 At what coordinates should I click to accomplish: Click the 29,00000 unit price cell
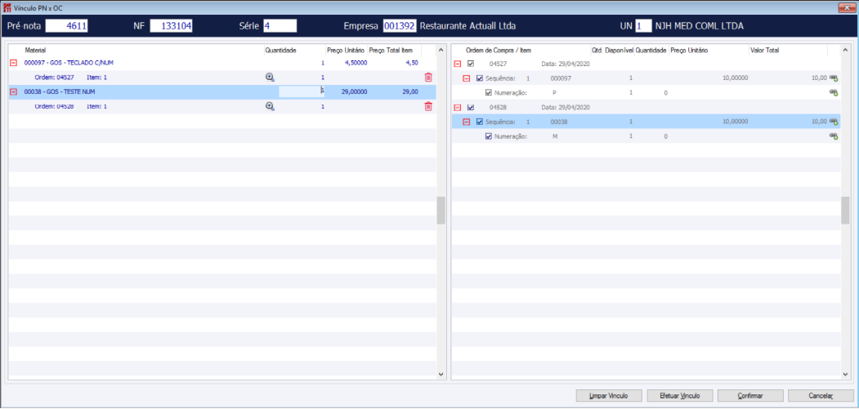pyautogui.click(x=354, y=92)
